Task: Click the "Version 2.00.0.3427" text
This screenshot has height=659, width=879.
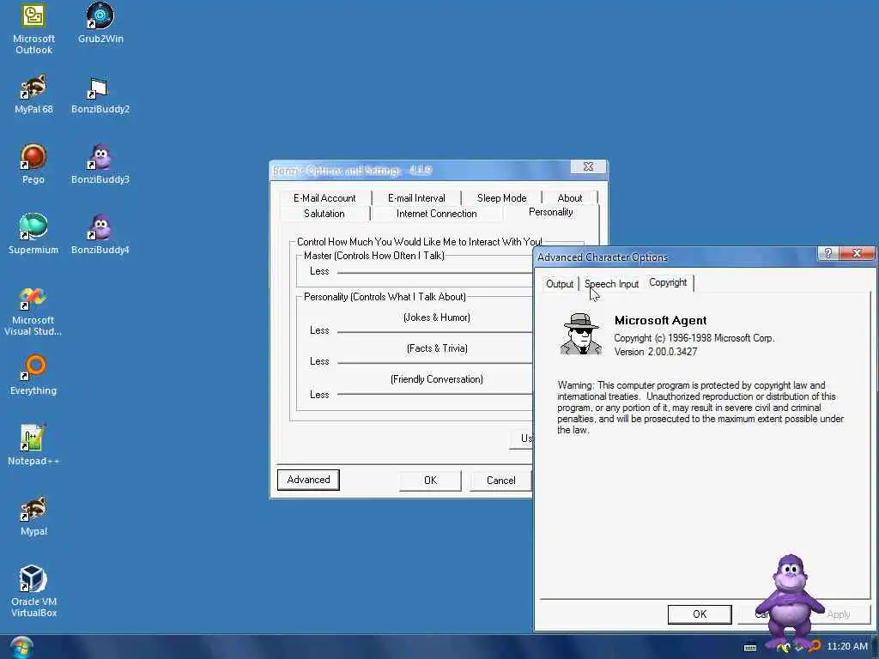Action: [x=655, y=352]
